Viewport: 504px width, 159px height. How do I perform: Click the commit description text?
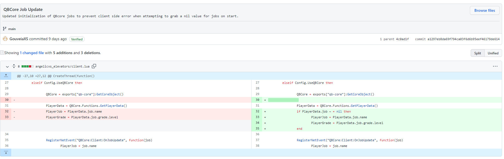120,16
